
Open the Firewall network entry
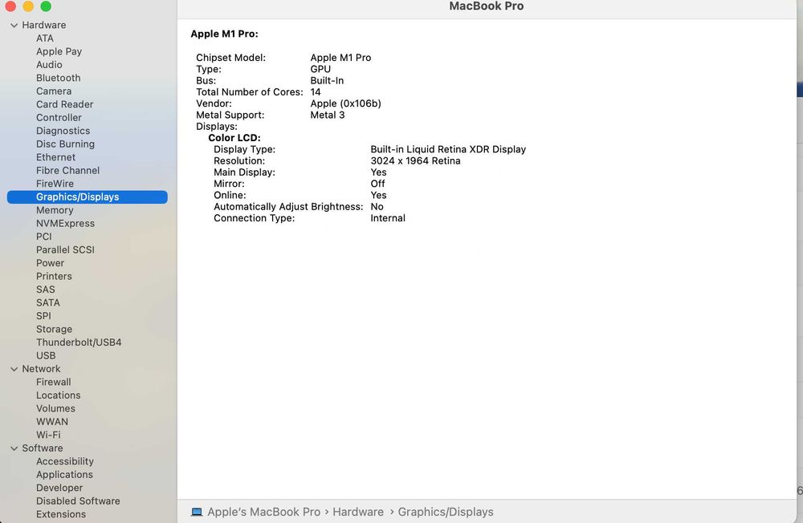tap(53, 383)
